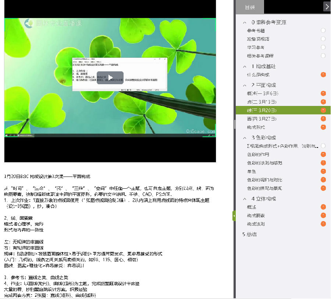Click orange status icon beside 什么是构成
Screen dimensions: 331x299
point(323,75)
